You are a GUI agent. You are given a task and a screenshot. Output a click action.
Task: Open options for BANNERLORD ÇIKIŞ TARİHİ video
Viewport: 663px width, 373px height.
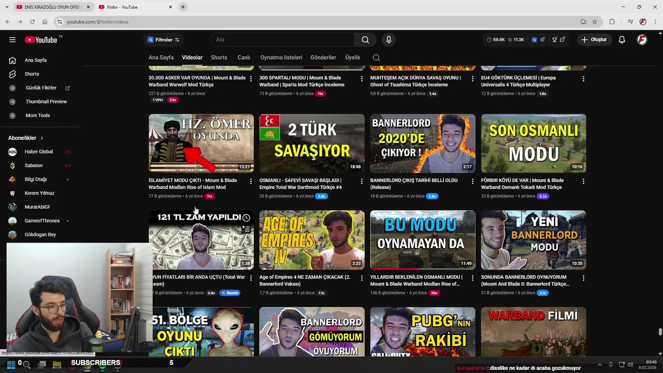pos(472,181)
